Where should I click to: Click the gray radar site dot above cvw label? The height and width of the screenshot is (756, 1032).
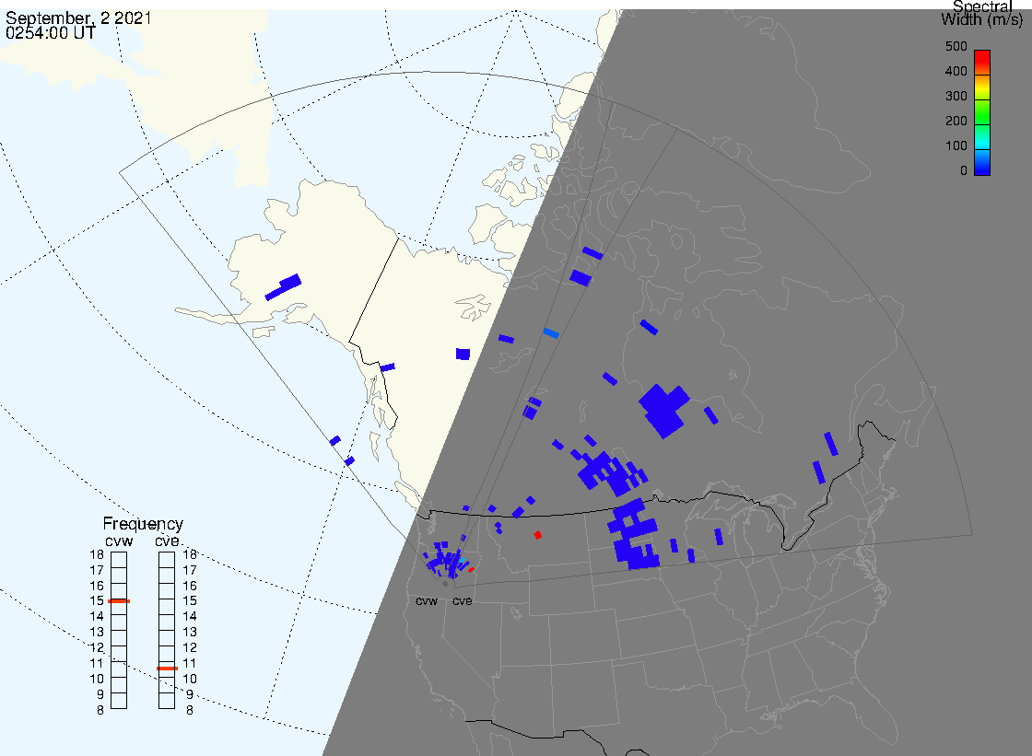[445, 584]
